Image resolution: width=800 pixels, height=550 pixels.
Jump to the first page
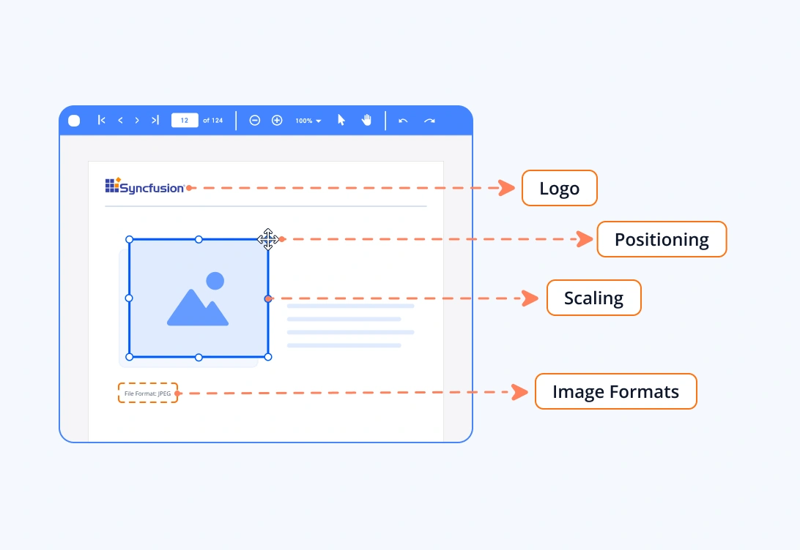click(102, 120)
